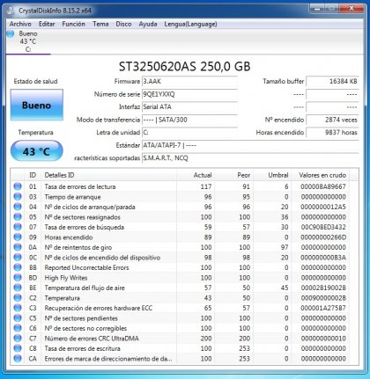
Task: Click status orb for Temperatura del flujo de aire
Action: coord(18,288)
